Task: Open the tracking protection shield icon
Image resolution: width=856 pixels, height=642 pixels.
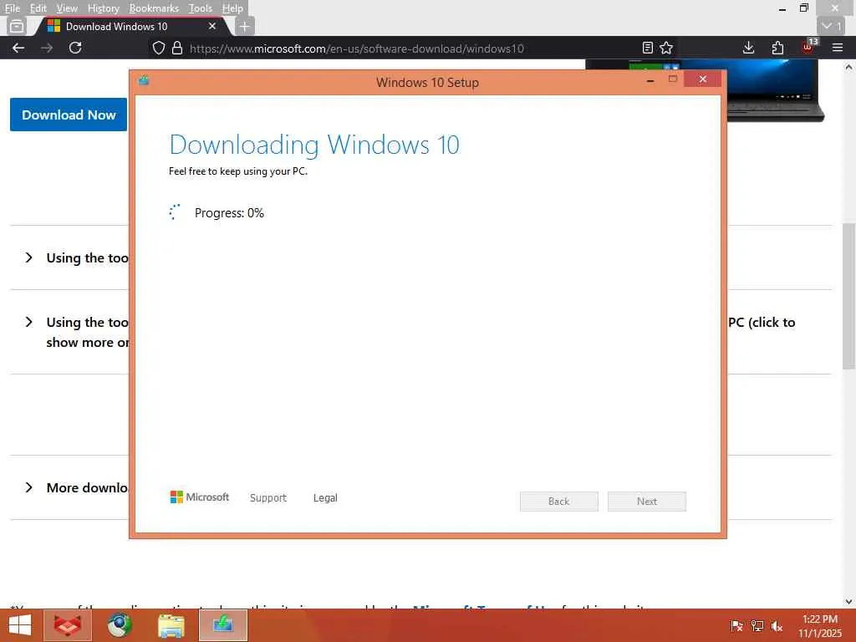Action: tap(158, 48)
